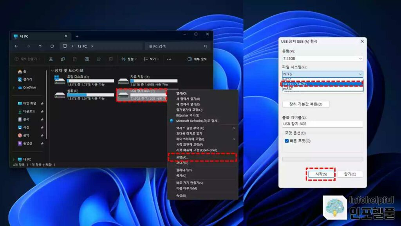Refresh the 내 PC window
401x226 pixels.
pos(52,46)
